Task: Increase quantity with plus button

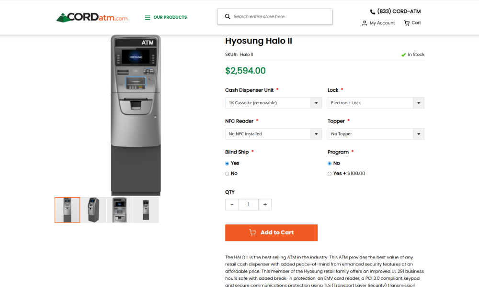Action: click(265, 204)
